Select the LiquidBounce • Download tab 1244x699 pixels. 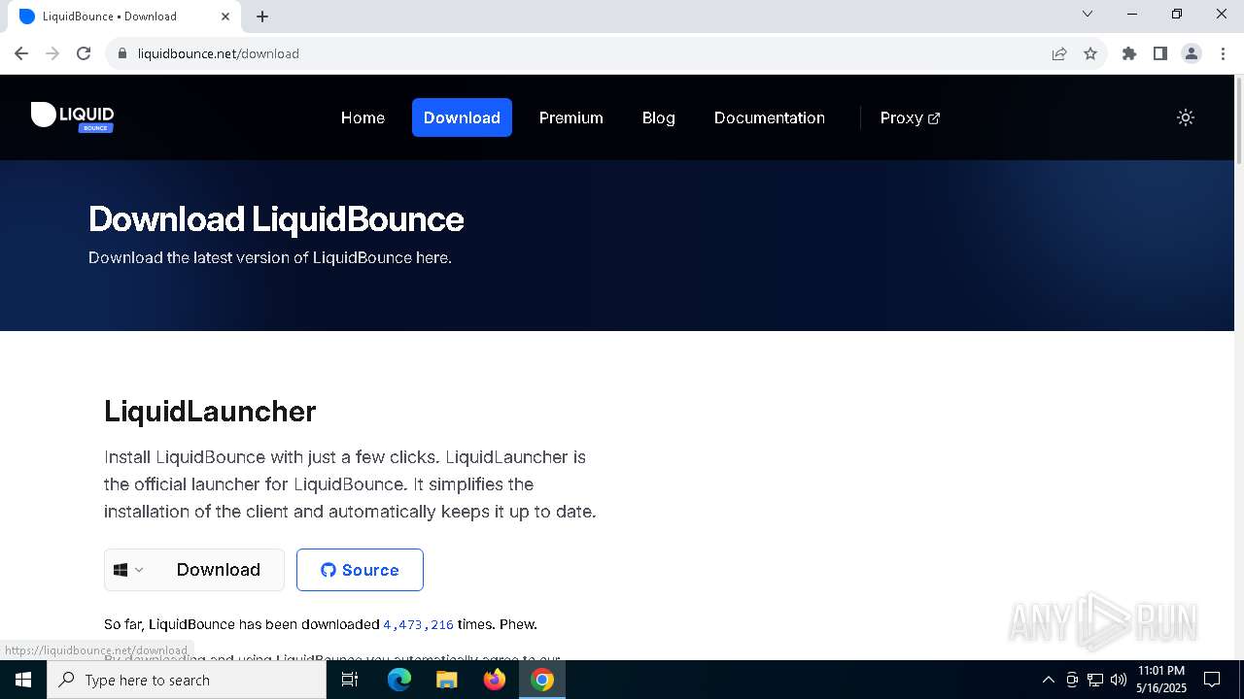123,17
